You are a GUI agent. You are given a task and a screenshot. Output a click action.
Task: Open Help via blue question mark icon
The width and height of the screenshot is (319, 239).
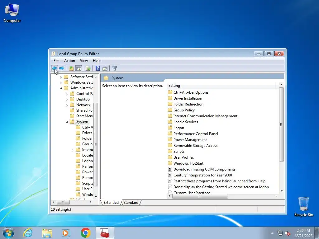98,68
